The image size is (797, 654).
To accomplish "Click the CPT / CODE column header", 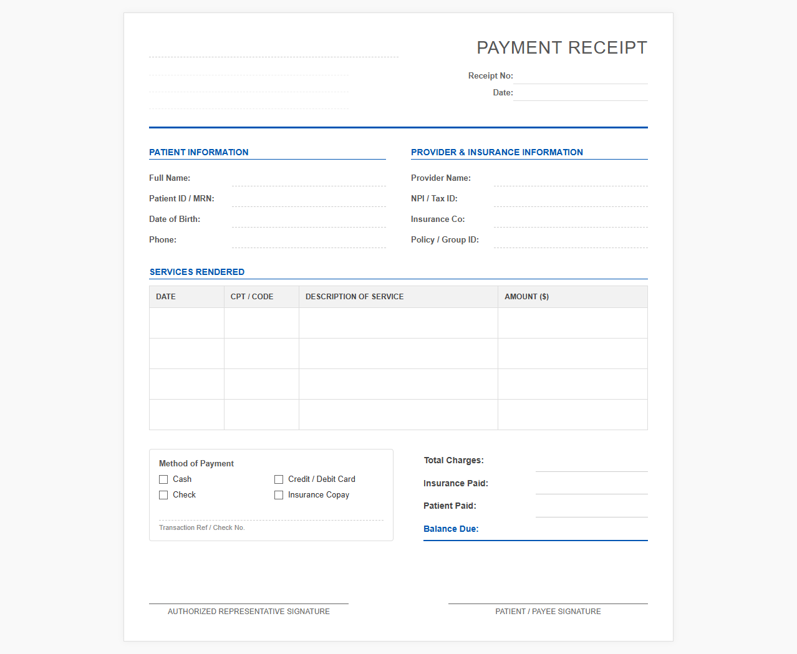I will pos(261,297).
